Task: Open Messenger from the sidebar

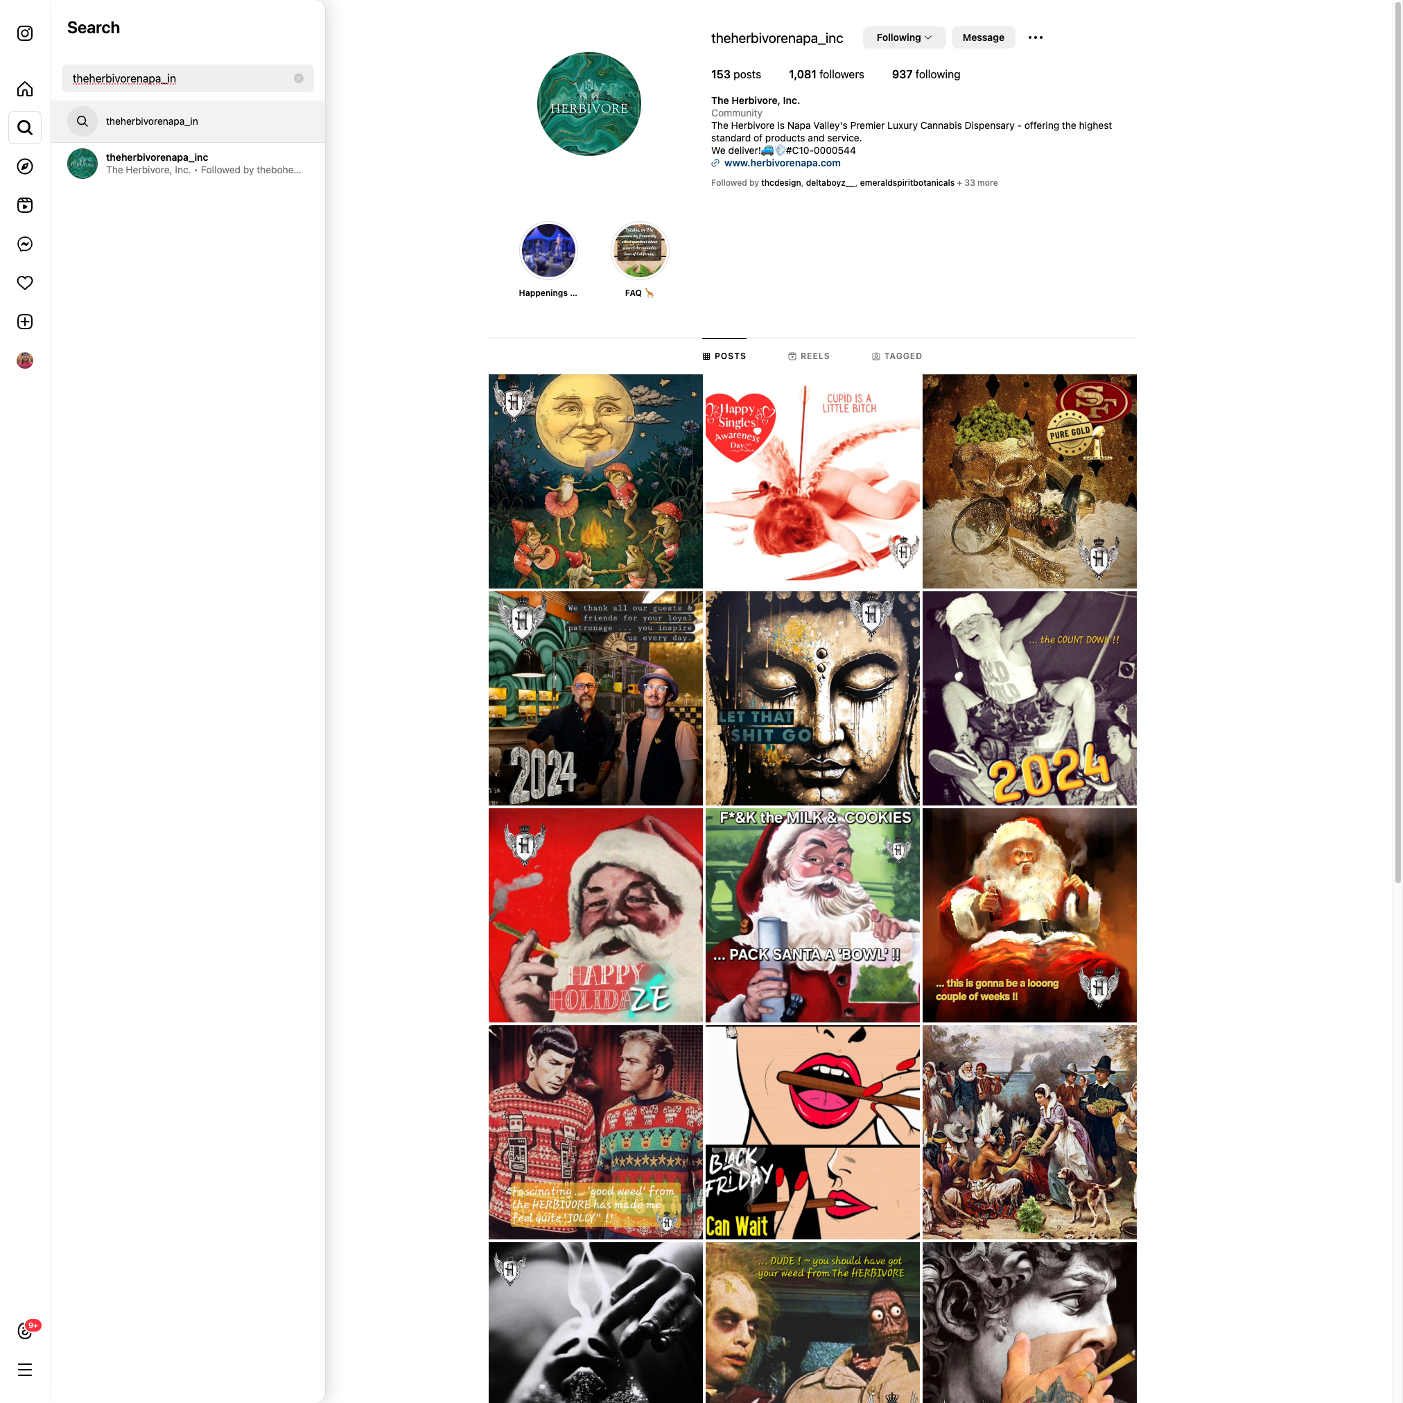Action: 25,244
